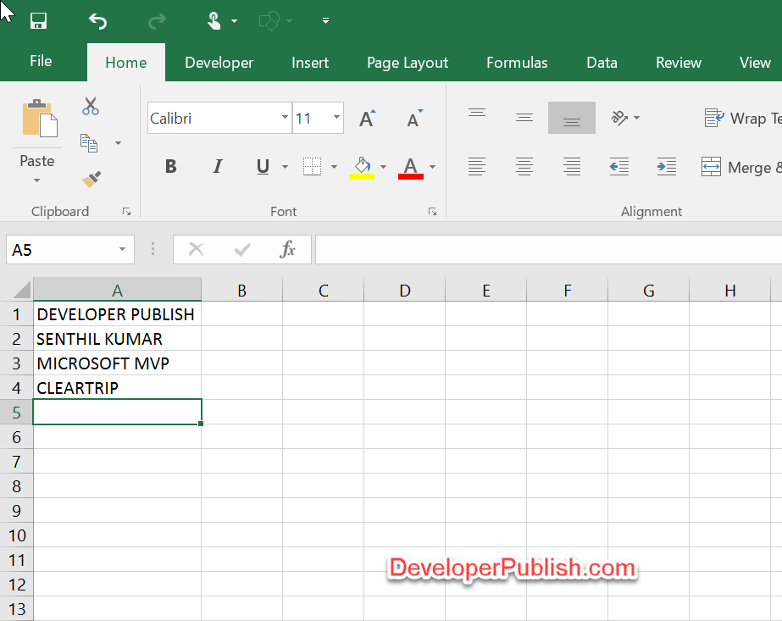This screenshot has height=621, width=782.
Task: Toggle Italic formatting
Action: pyautogui.click(x=218, y=166)
